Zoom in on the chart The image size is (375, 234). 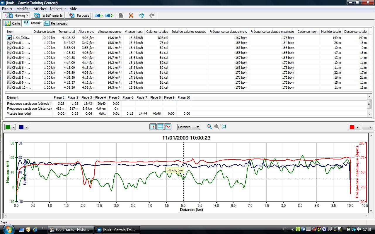point(209,127)
